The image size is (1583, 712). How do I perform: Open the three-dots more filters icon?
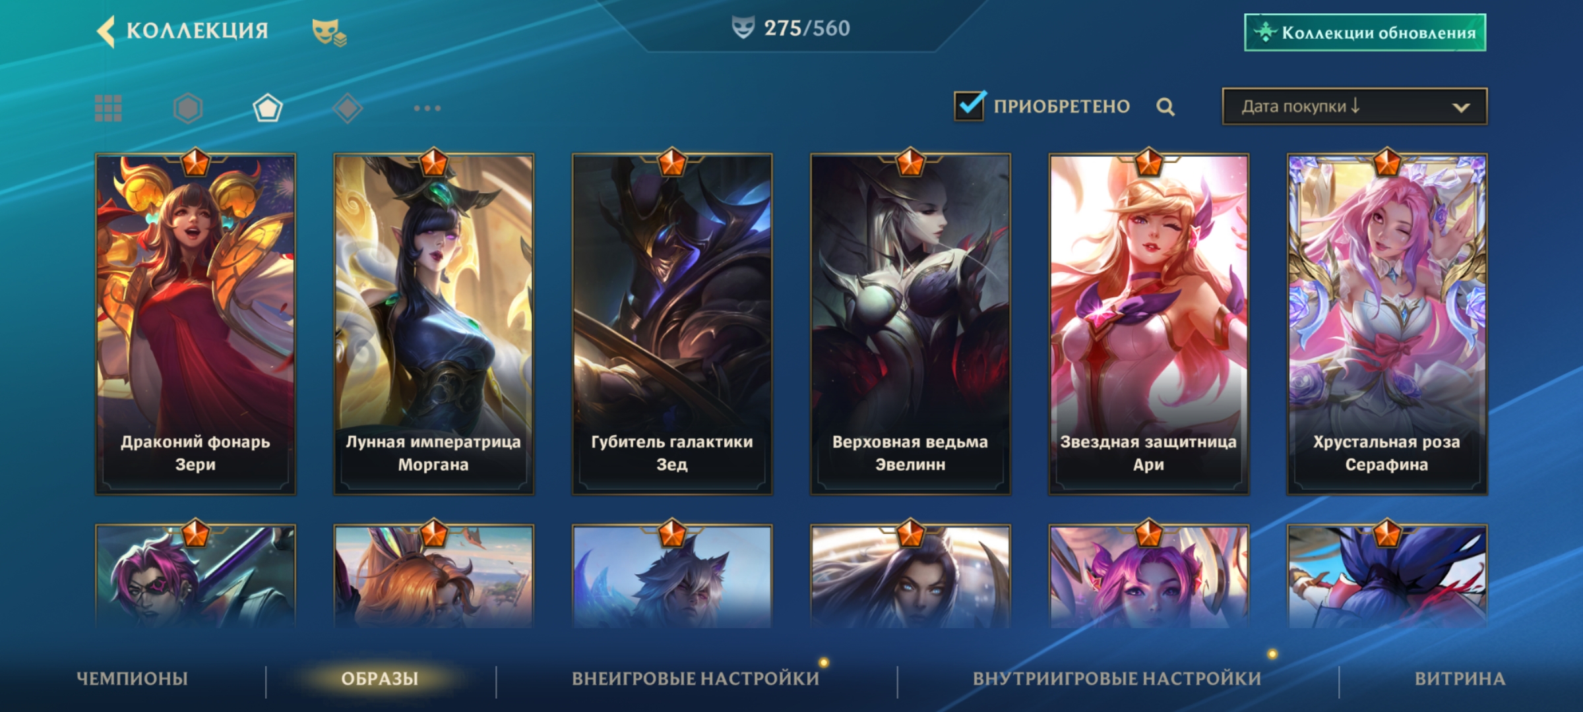[x=427, y=108]
